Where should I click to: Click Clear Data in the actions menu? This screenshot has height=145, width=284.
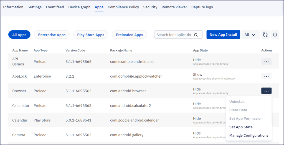[x=238, y=110]
